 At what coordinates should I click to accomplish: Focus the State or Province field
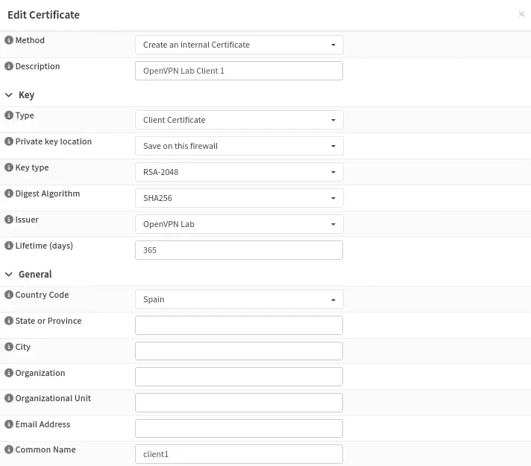coord(239,325)
